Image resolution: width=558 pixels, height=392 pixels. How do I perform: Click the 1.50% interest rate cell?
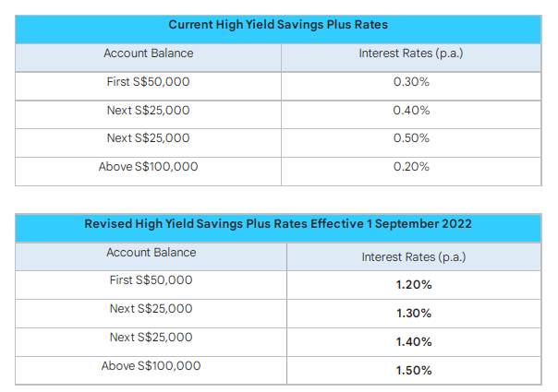[x=414, y=371]
